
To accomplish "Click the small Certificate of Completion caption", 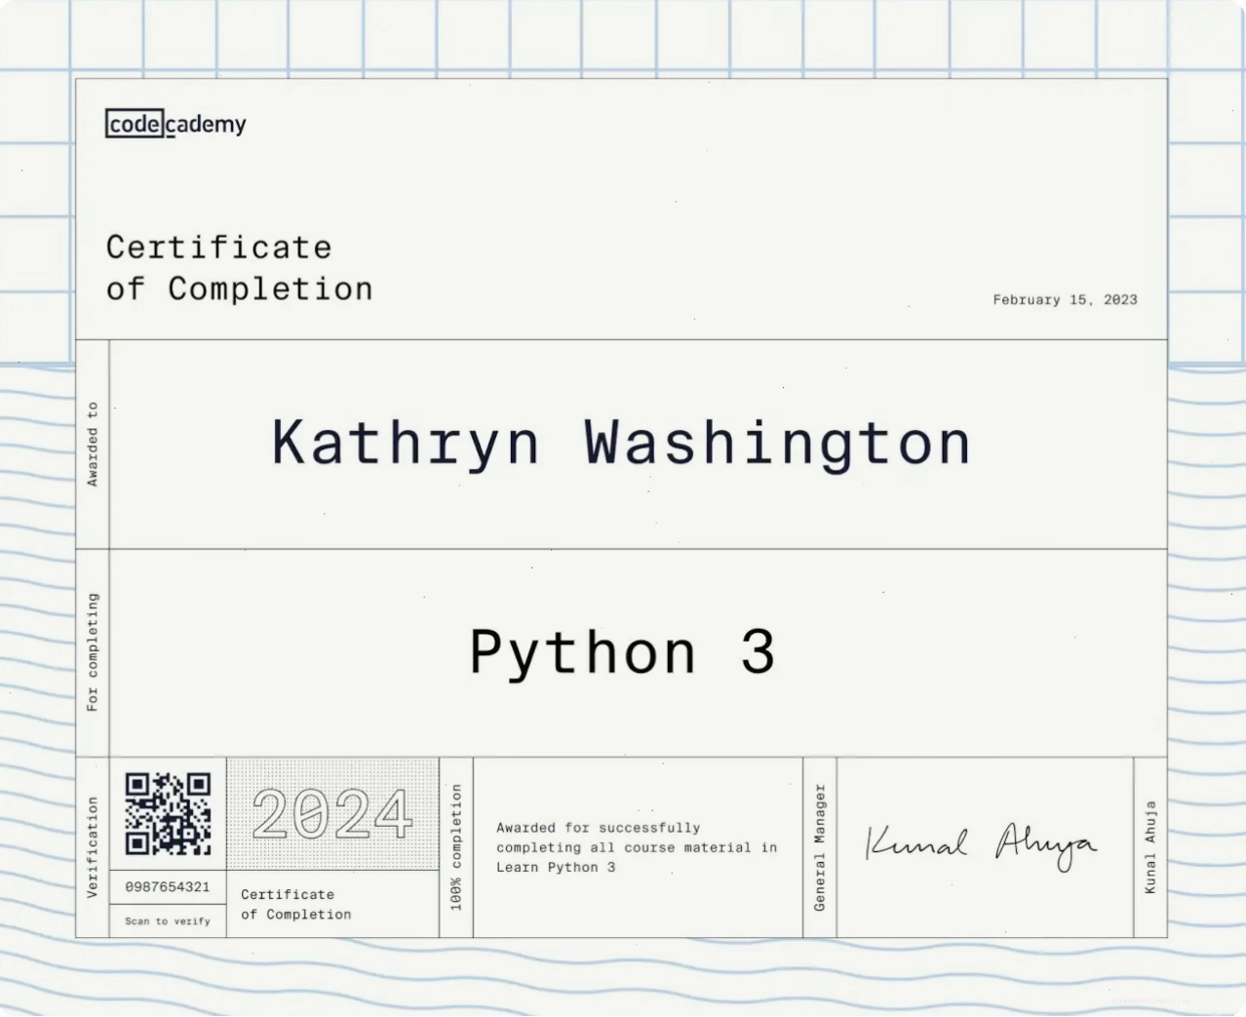I will (296, 904).
